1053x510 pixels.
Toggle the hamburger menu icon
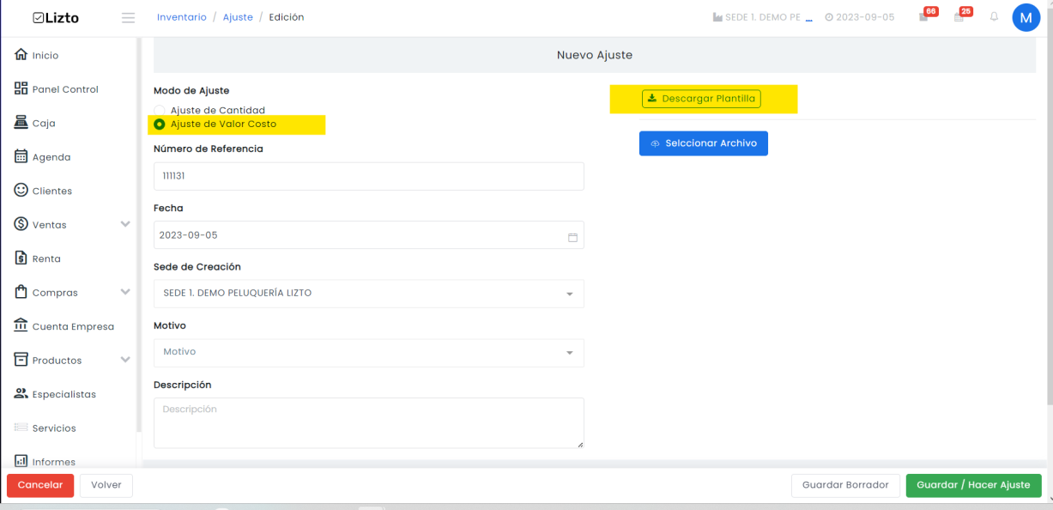click(x=129, y=18)
